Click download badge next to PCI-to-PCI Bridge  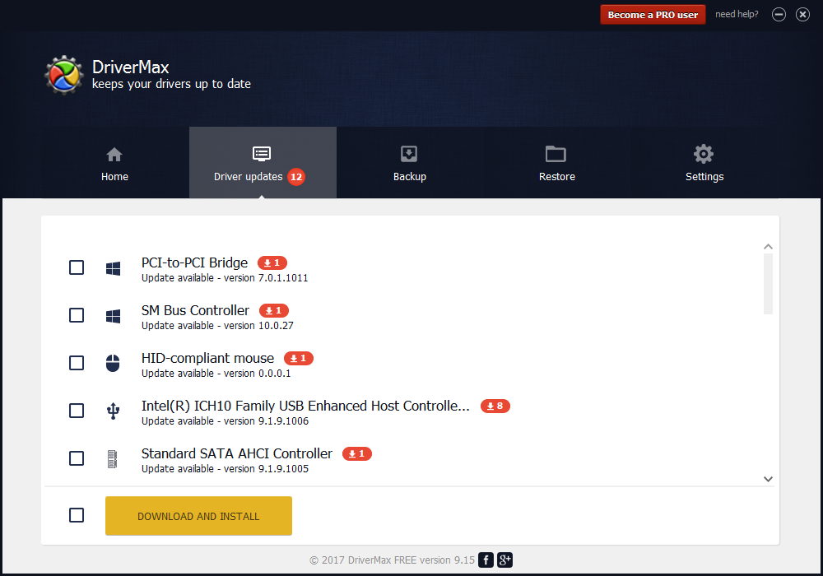click(x=272, y=262)
